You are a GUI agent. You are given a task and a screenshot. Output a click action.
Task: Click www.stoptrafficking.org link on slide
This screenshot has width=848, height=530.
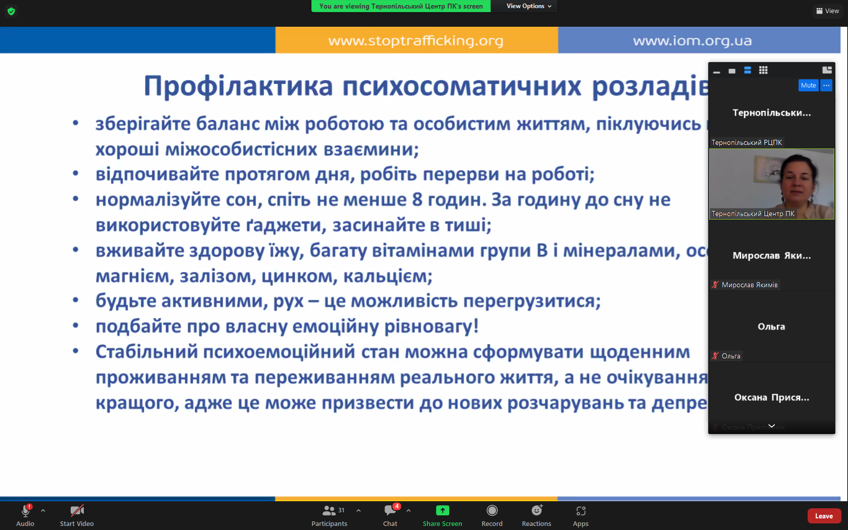[416, 40]
